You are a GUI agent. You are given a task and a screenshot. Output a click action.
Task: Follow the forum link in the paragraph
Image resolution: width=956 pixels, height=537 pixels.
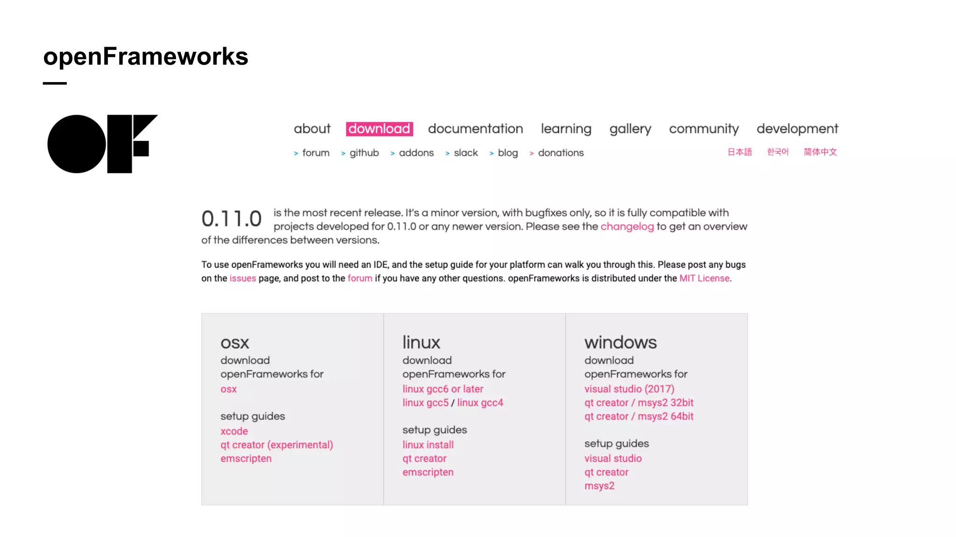[x=360, y=278]
